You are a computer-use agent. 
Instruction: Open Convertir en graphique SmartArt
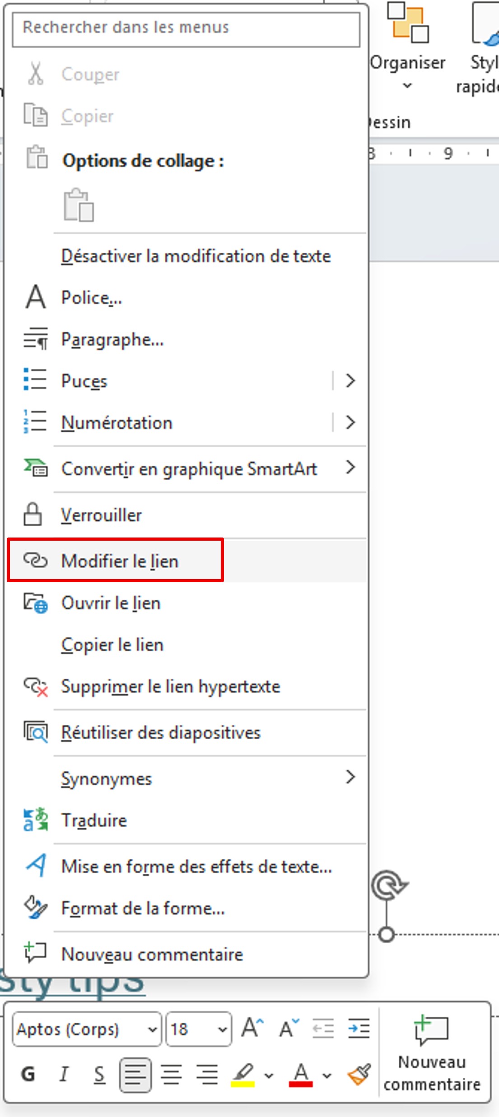point(190,468)
